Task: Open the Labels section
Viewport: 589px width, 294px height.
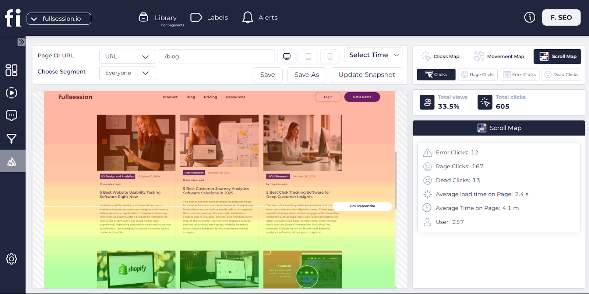Action: click(x=209, y=18)
